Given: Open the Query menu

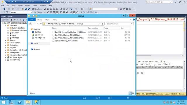Looking at the screenshot, I should [20, 6].
